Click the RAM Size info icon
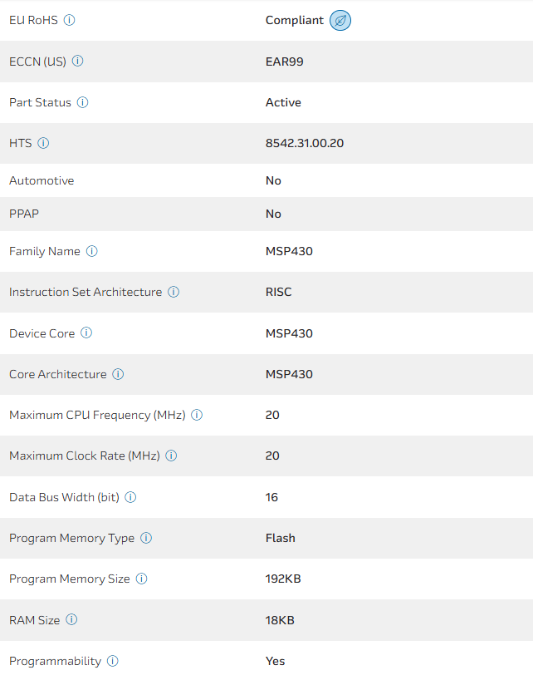 [71, 619]
